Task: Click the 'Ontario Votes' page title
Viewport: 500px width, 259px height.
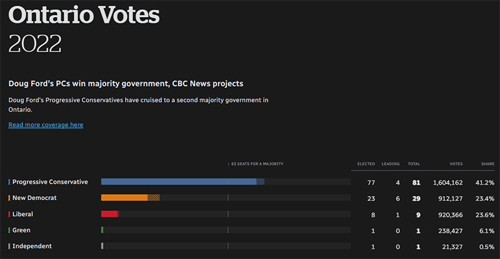Action: (x=84, y=14)
